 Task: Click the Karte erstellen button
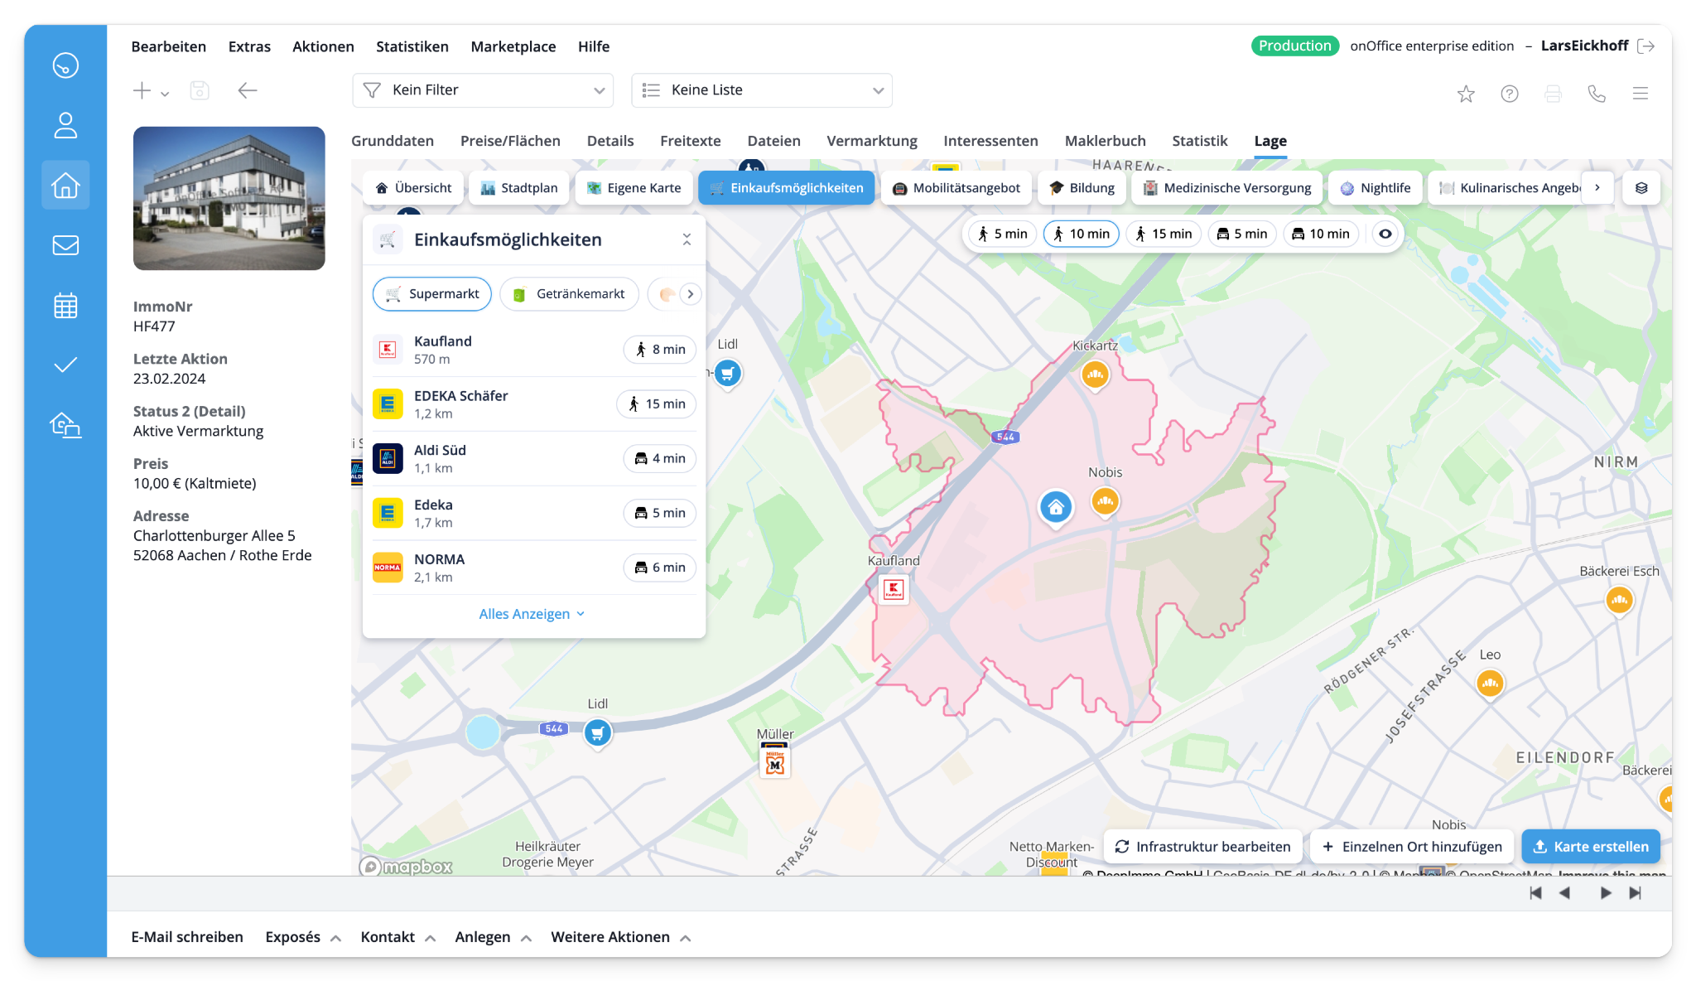(1590, 847)
